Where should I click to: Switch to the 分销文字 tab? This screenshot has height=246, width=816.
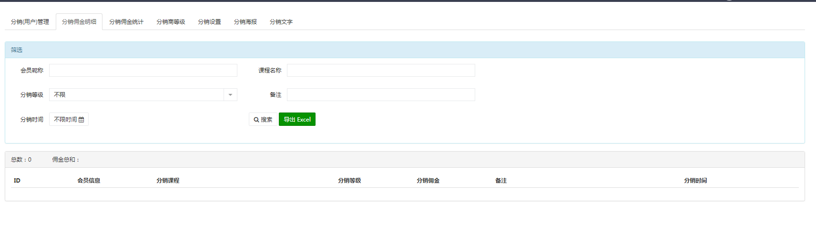[x=281, y=22]
